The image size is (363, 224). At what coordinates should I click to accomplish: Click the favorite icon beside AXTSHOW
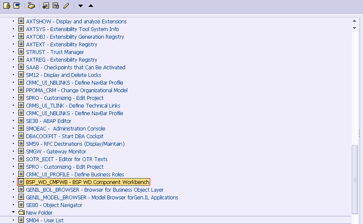pyautogui.click(x=21, y=21)
